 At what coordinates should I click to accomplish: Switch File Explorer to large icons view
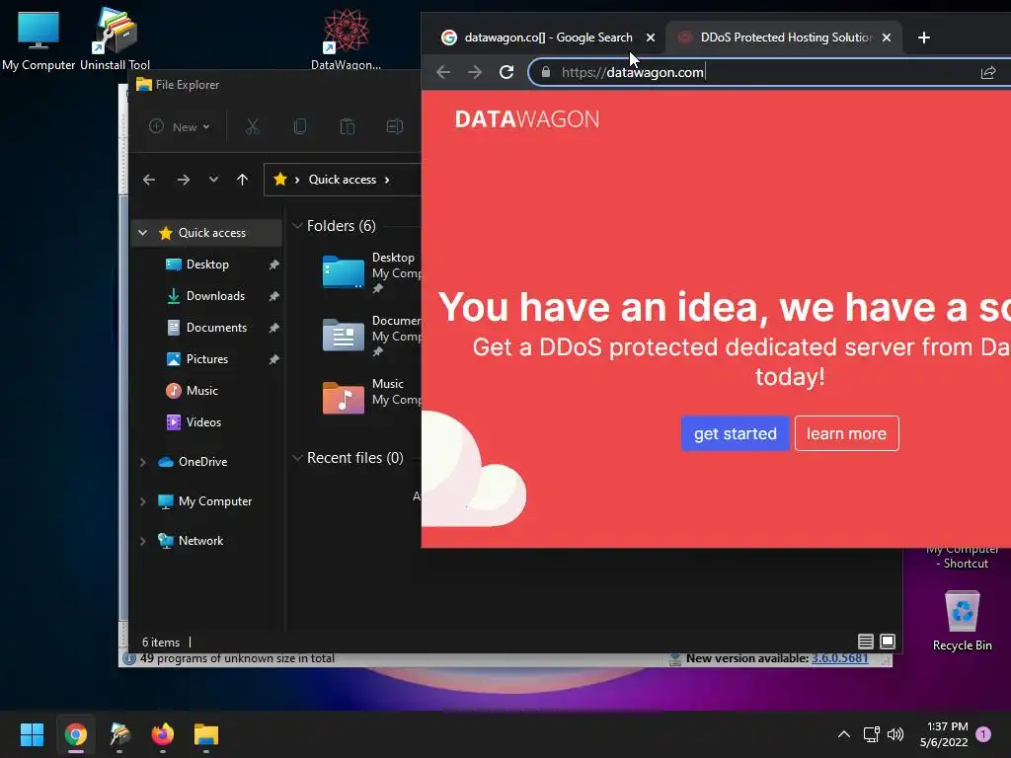point(888,642)
